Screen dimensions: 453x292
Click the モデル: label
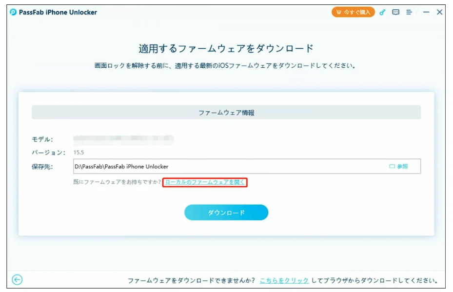point(42,139)
